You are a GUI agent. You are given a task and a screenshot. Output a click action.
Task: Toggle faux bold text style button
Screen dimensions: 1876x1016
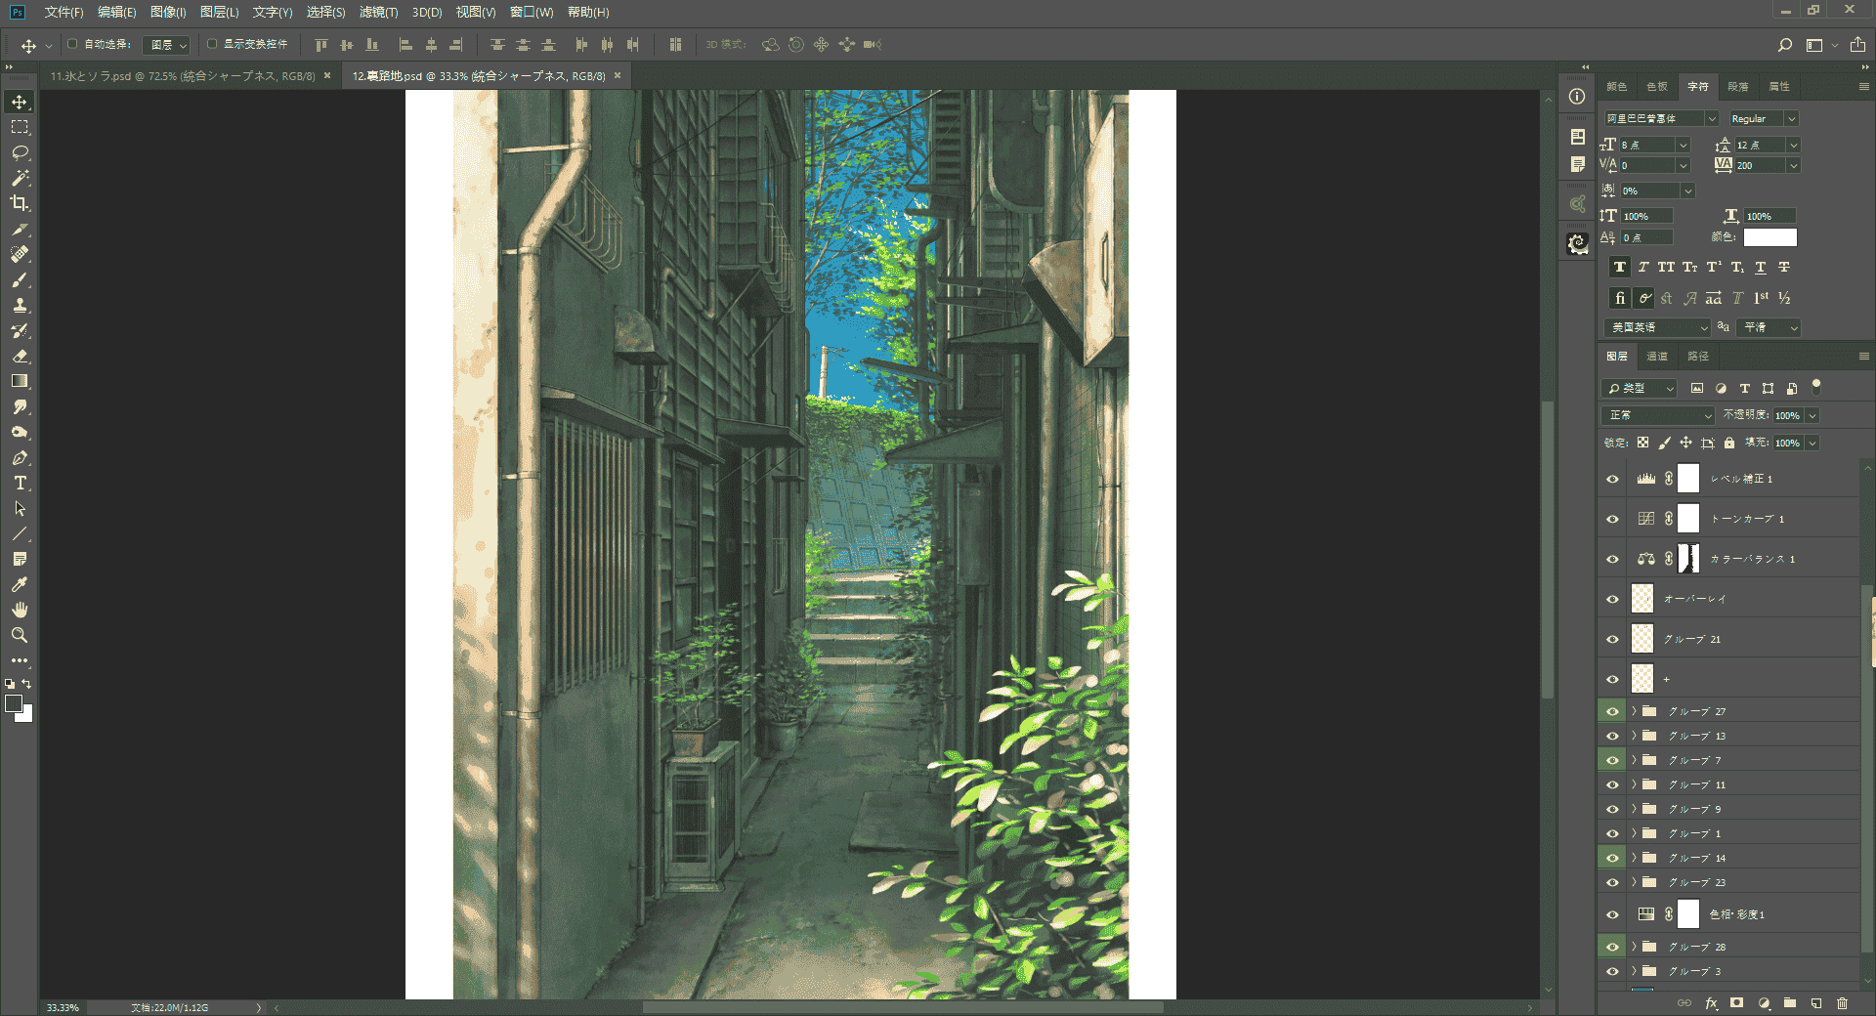[x=1620, y=267]
